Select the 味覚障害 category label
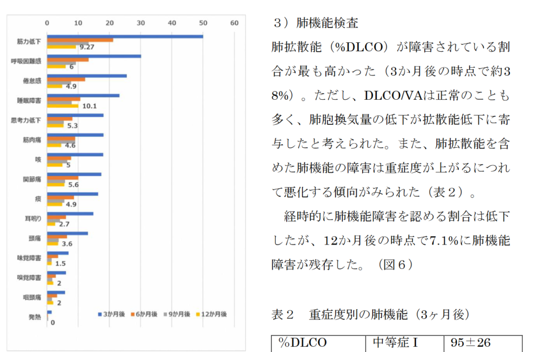 tap(31, 257)
